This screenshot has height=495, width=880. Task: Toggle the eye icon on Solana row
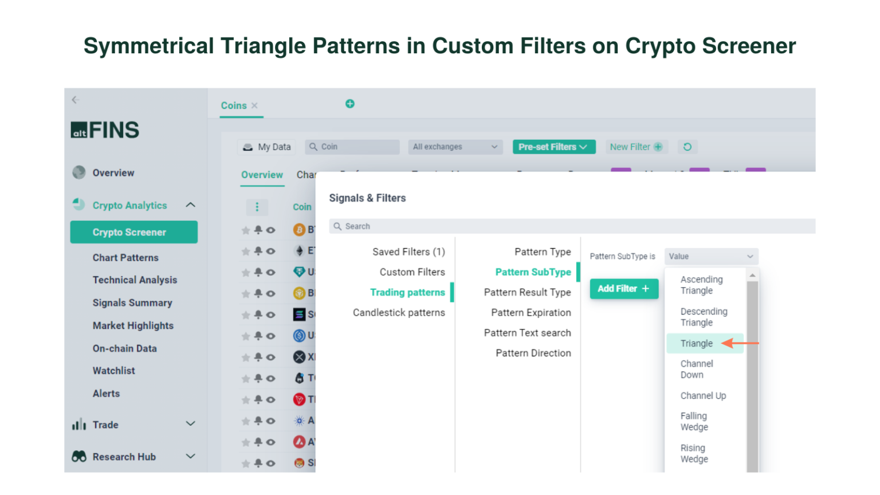click(x=270, y=315)
